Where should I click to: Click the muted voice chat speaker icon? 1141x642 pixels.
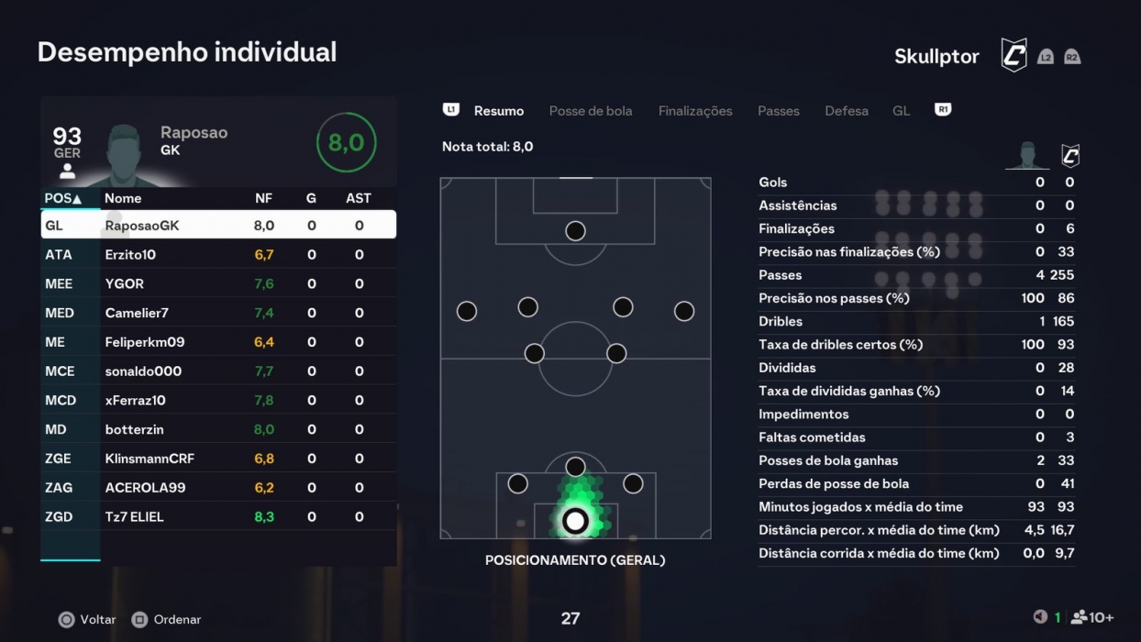pos(1039,616)
